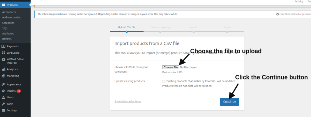
Task: Open the Products menu
Action: (x=15, y=5)
